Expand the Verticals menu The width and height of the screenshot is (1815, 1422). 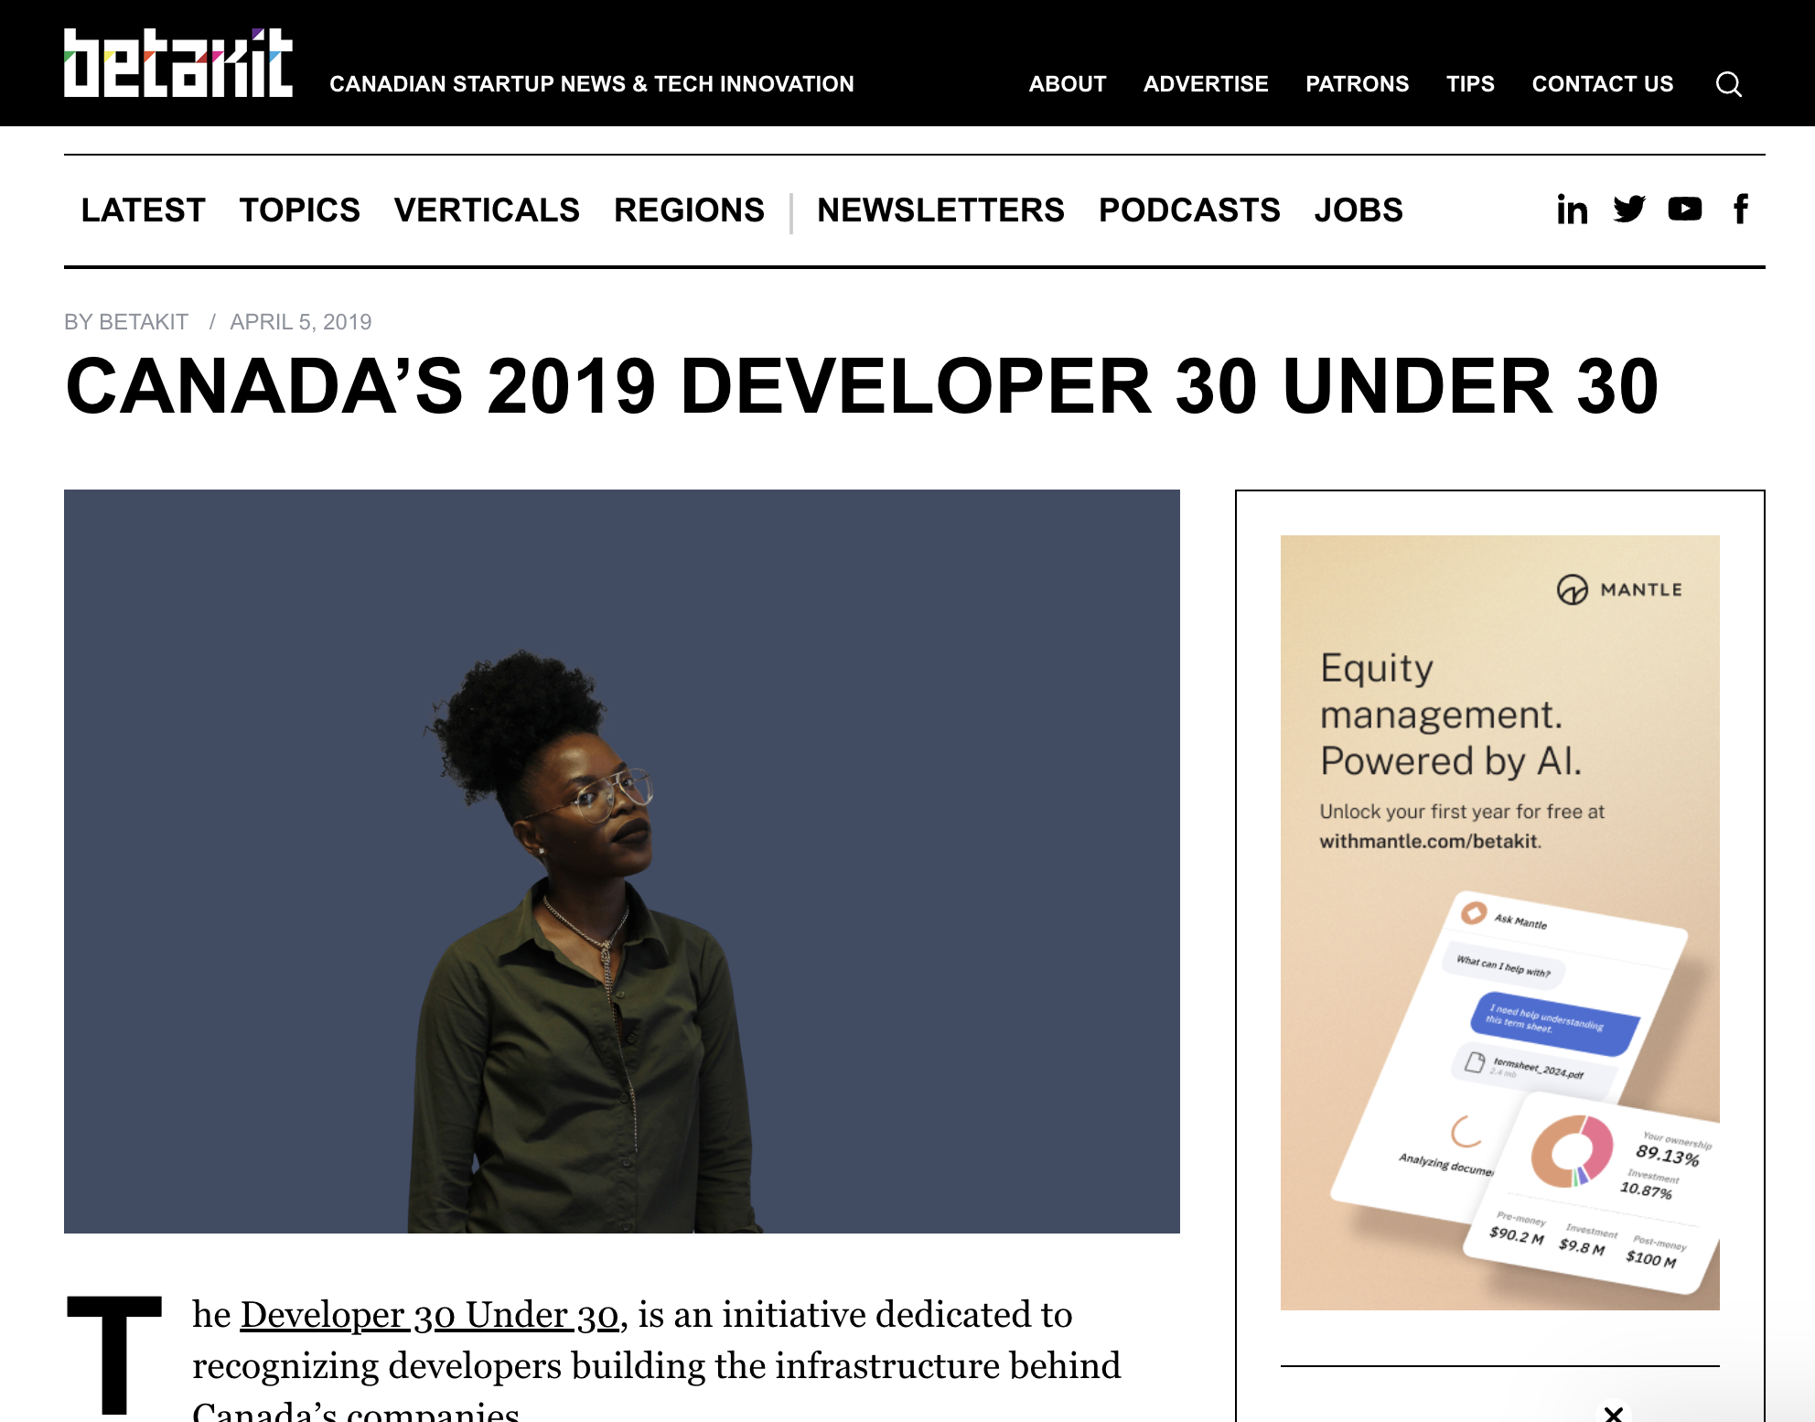point(487,210)
